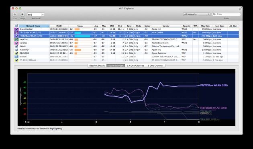Click the Max column header
The image size is (253, 149).
coord(104,26)
